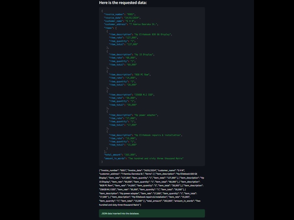Click item_quantity line under Hp power adapter

tap(122, 121)
